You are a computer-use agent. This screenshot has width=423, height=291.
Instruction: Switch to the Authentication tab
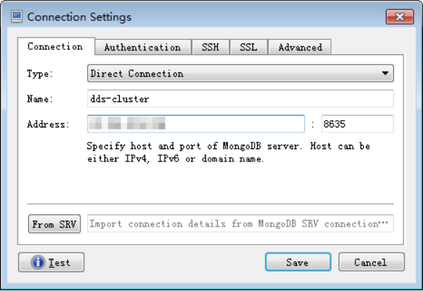[143, 47]
